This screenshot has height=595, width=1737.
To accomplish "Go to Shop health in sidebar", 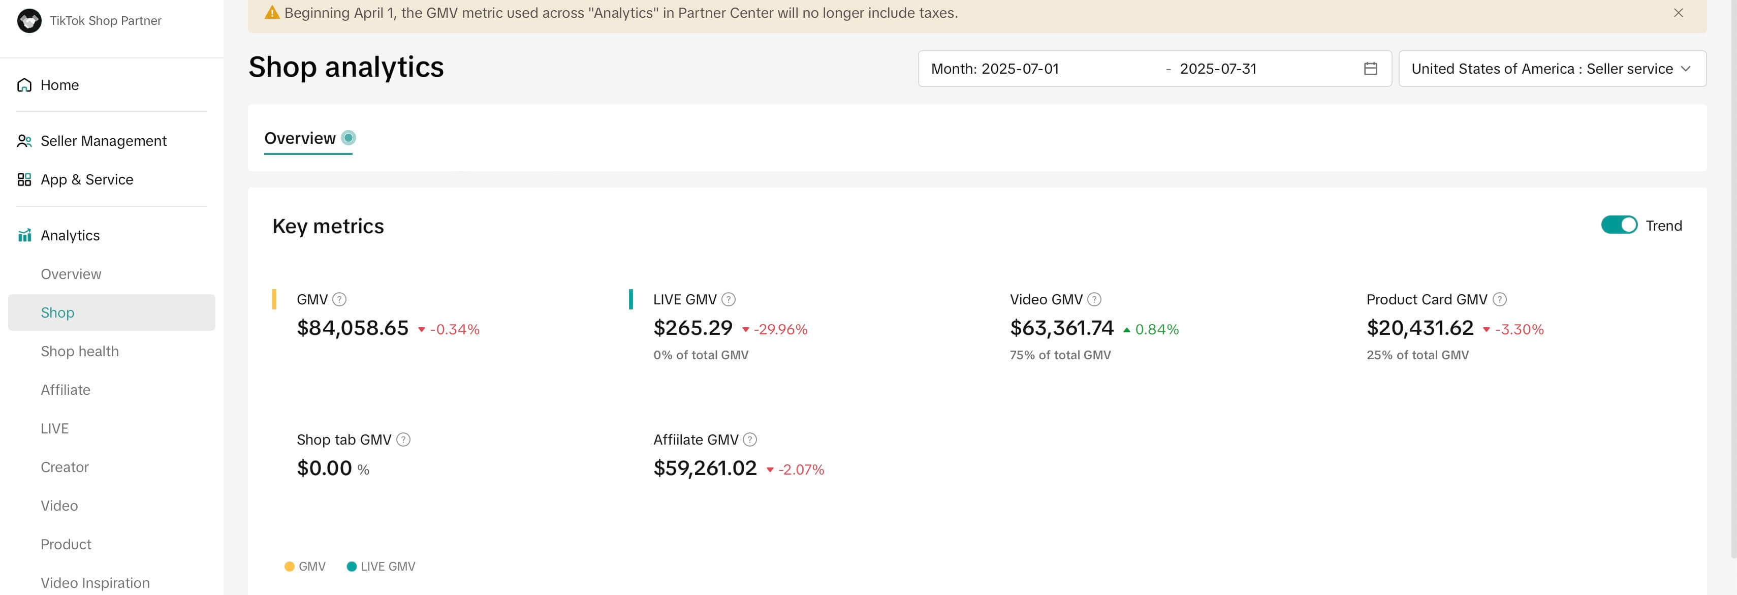I will pyautogui.click(x=80, y=351).
